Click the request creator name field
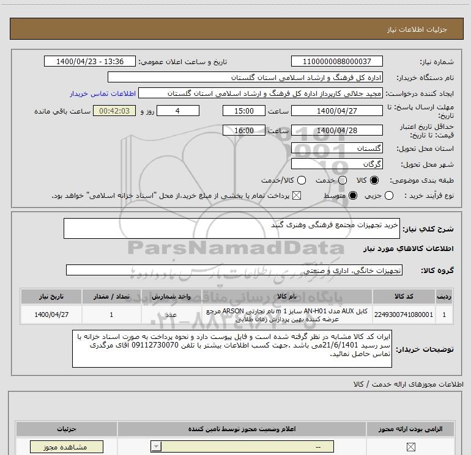 point(261,93)
